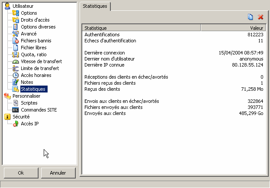This screenshot has height=188, width=270.
Task: Select the Personnaliser tree node
Action: coord(26,96)
